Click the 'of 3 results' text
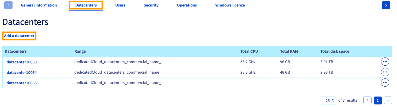Viewport: 397px width, 107px height. pos(348,100)
